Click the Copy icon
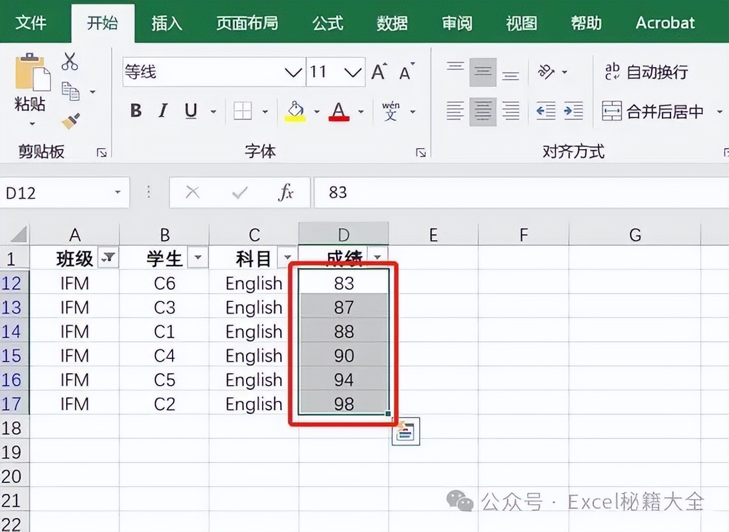Image resolution: width=729 pixels, height=532 pixels. tap(71, 91)
